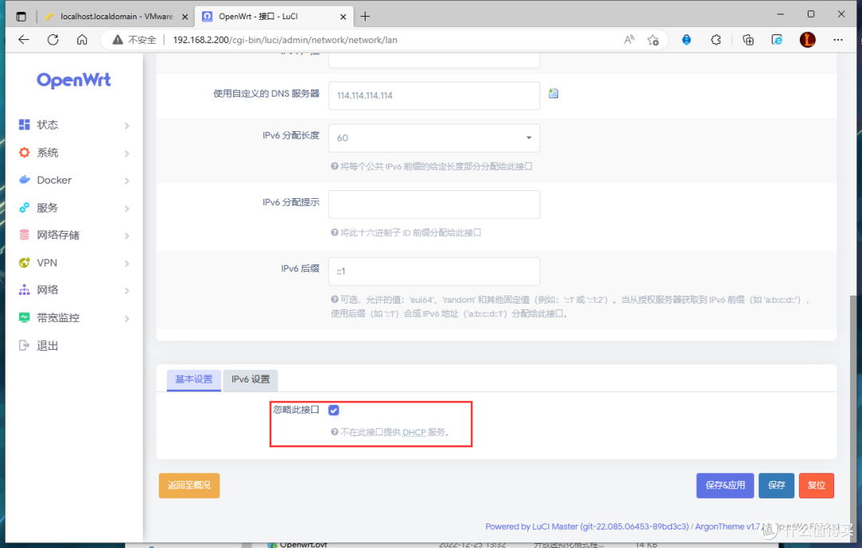
Task: Click the 保存&应用 button
Action: [x=725, y=485]
